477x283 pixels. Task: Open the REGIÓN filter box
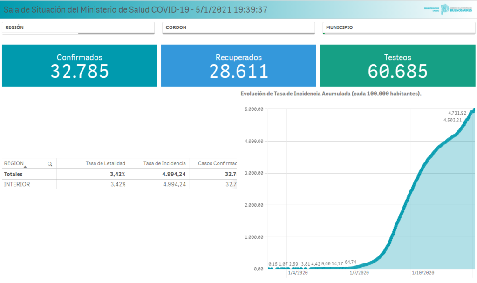78,27
